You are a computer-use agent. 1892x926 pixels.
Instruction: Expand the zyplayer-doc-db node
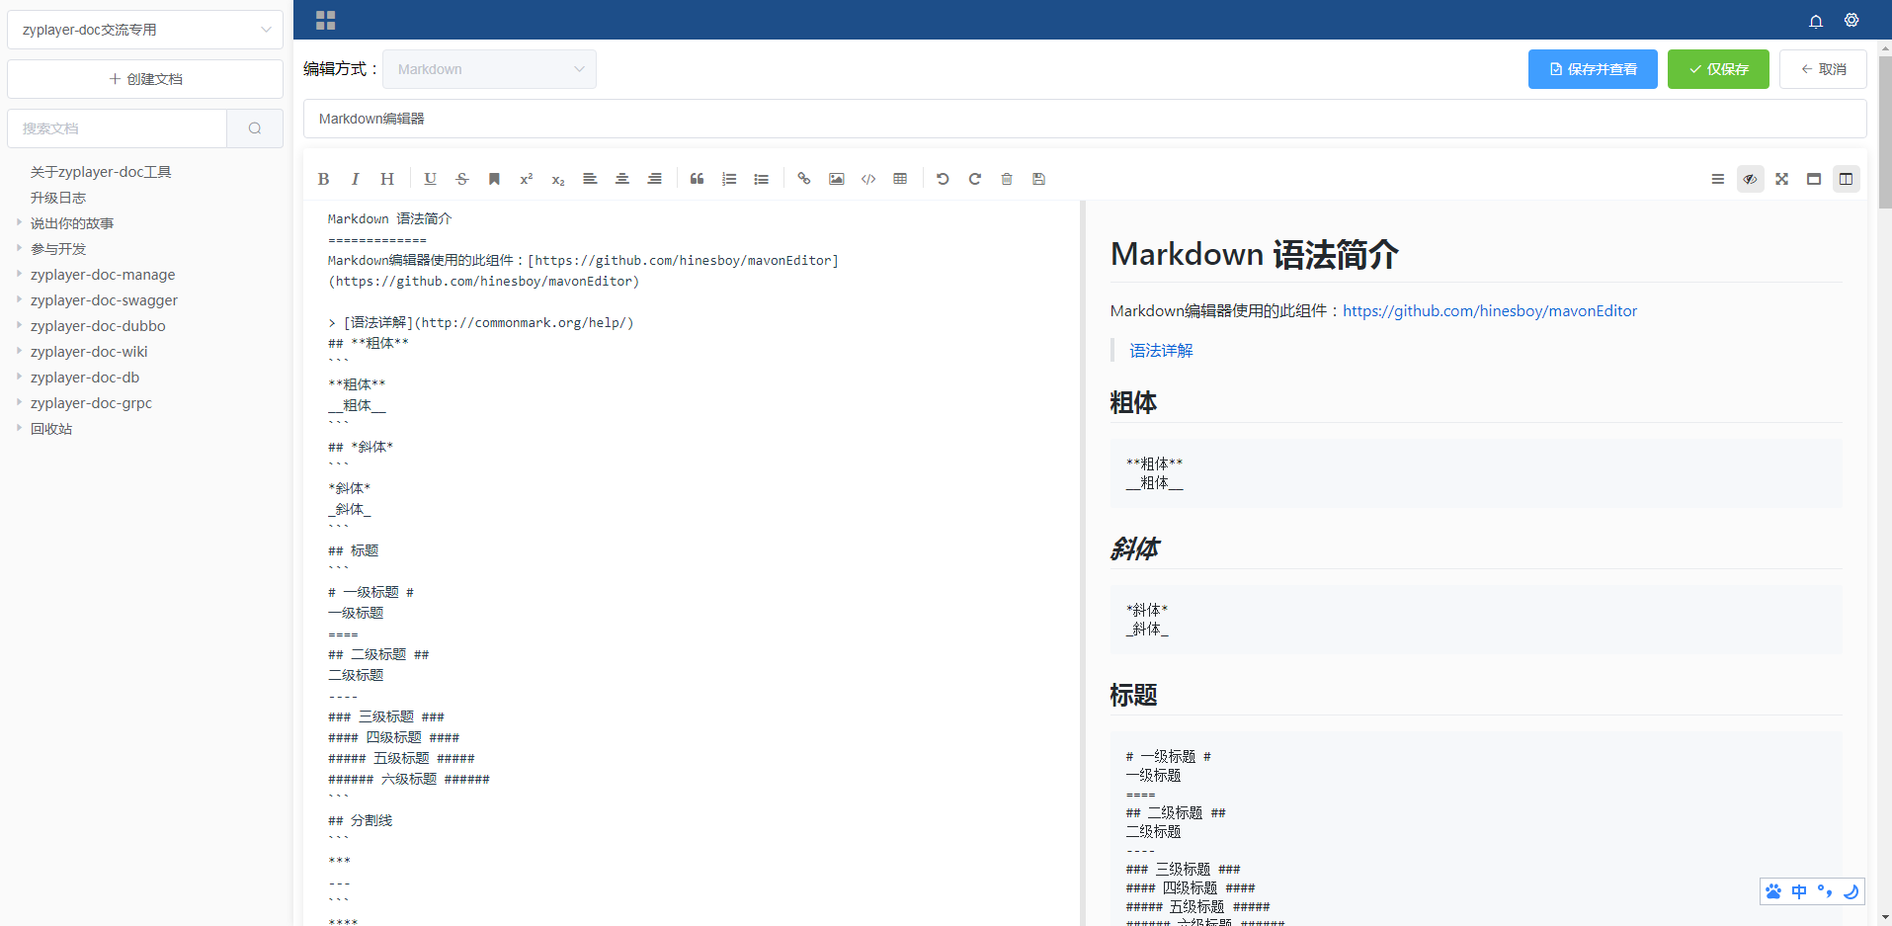click(19, 377)
